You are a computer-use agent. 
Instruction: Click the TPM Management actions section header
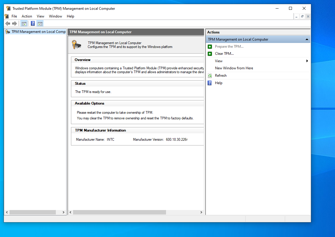pyautogui.click(x=258, y=39)
